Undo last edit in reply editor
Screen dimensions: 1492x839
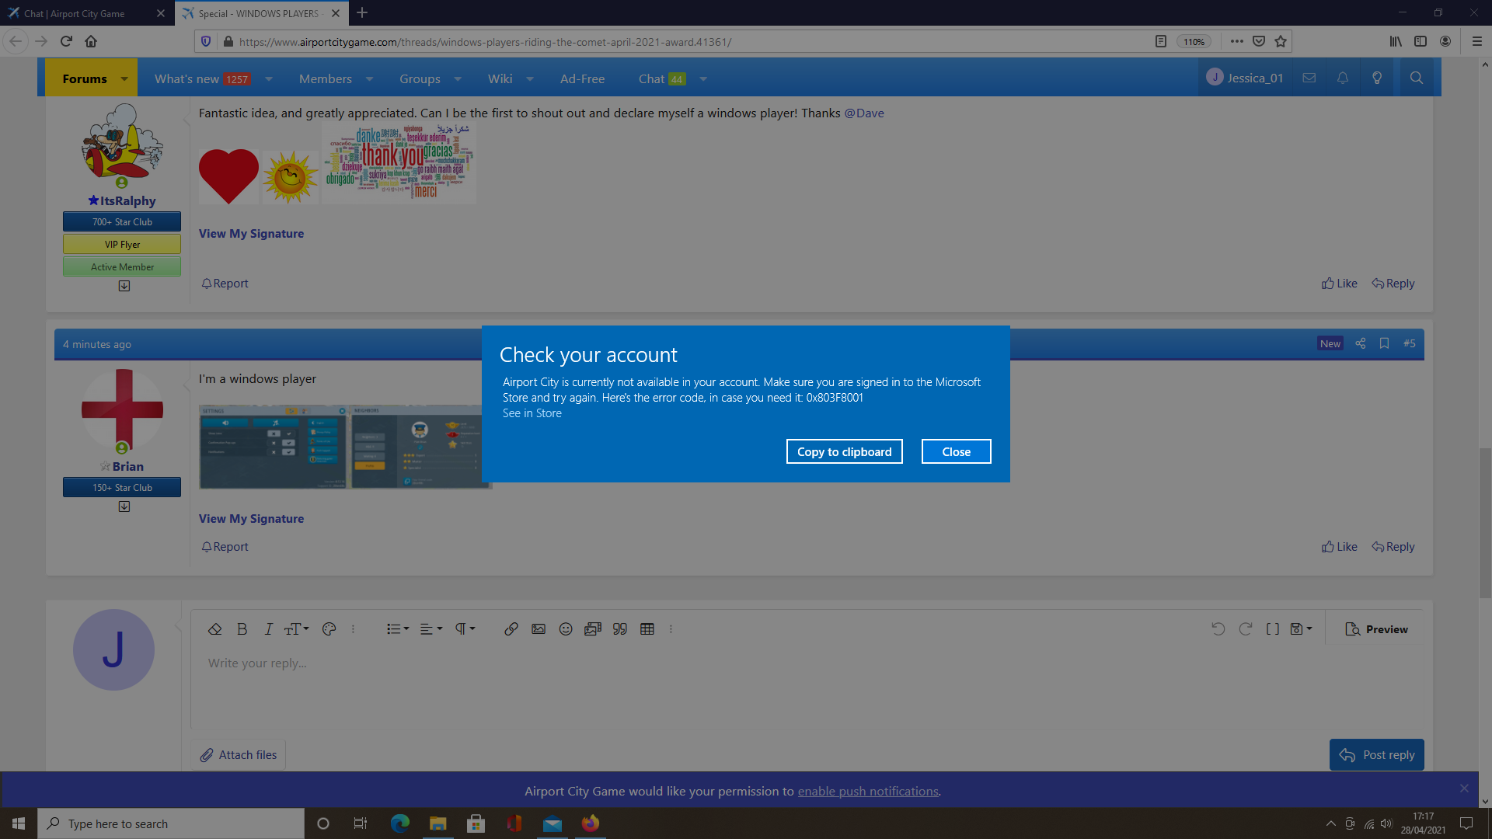pos(1218,629)
